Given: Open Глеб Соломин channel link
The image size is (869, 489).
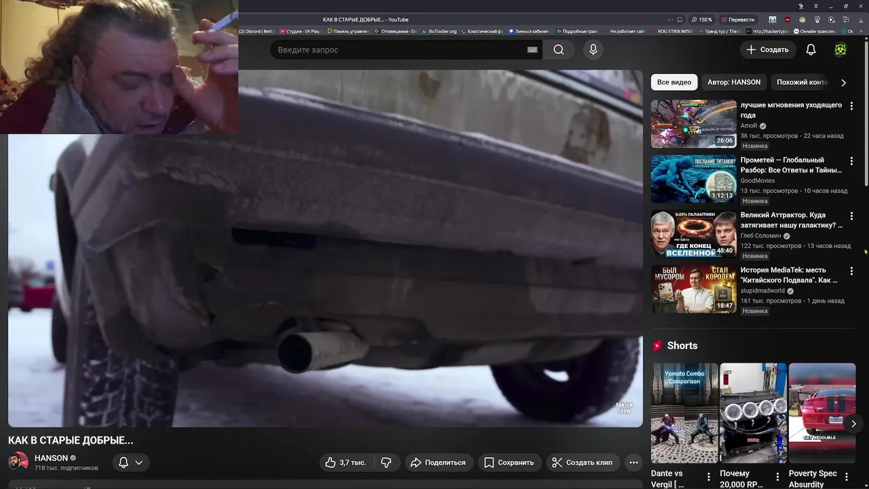Looking at the screenshot, I should 760,236.
